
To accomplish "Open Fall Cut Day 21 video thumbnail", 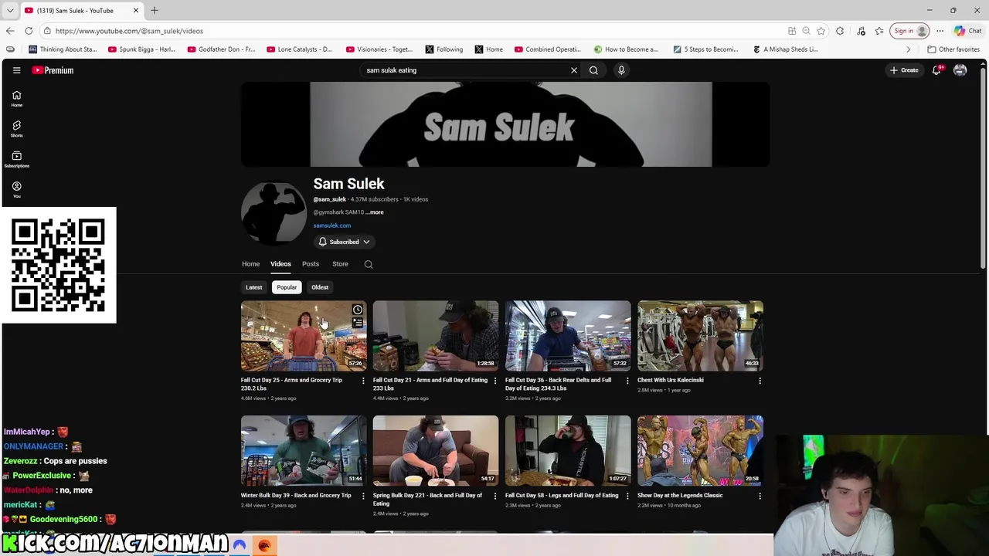I will click(436, 336).
